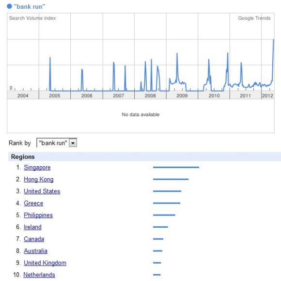Open the Australia region link
281x281 pixels.
pos(35,251)
